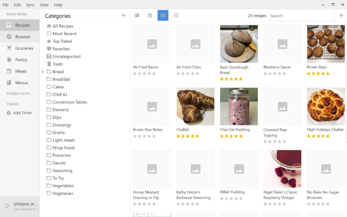Image resolution: width=347 pixels, height=217 pixels.
Task: Add a new recipe with plus icon
Action: tap(341, 16)
